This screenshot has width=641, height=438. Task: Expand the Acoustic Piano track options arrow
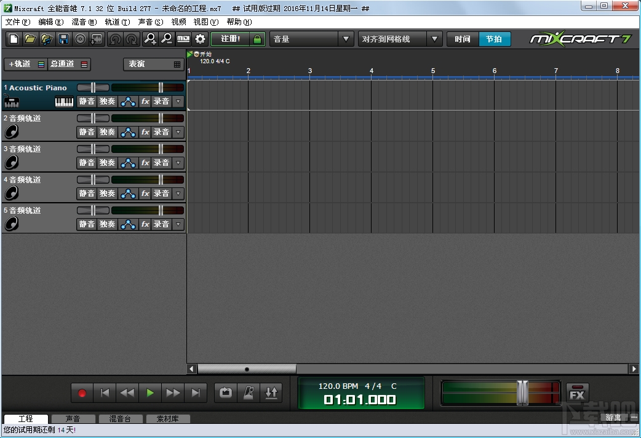(178, 101)
